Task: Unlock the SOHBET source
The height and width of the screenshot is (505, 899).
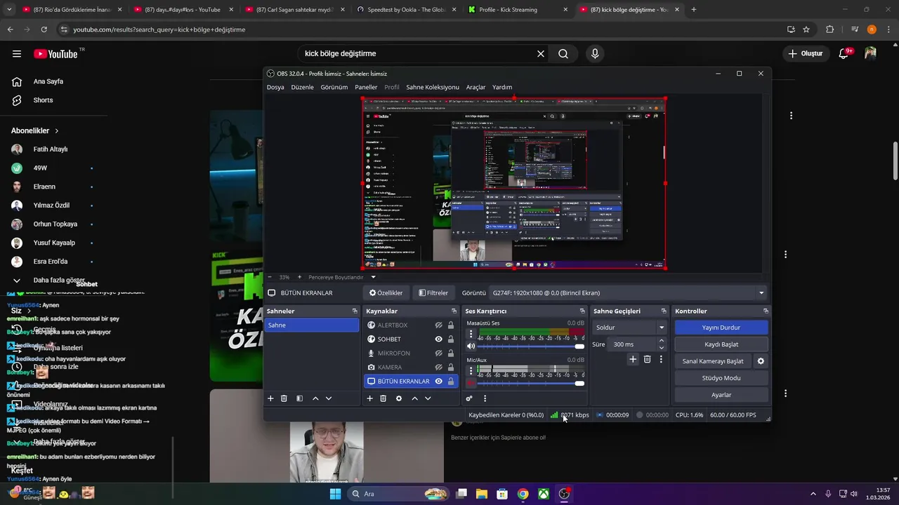Action: [451, 339]
